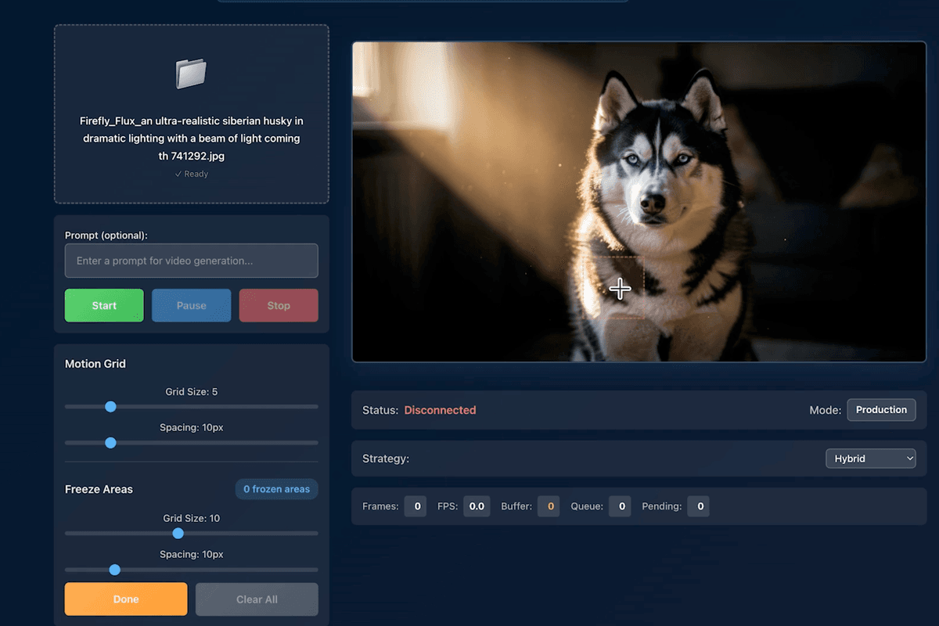Click the Freeze Areas Grid Size slider handle
939x626 pixels.
coord(178,534)
